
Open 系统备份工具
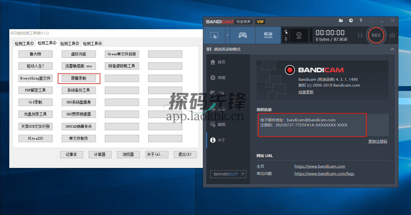pyautogui.click(x=79, y=90)
